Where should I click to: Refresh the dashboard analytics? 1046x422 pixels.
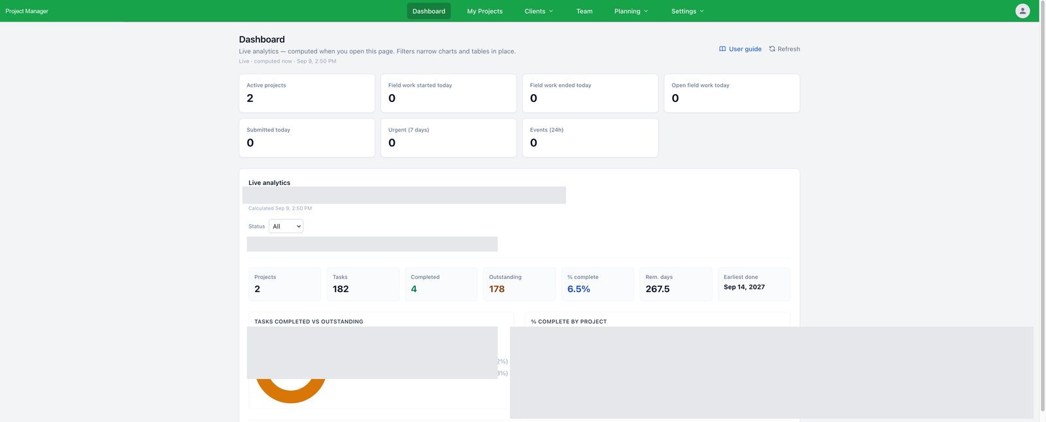pos(785,49)
